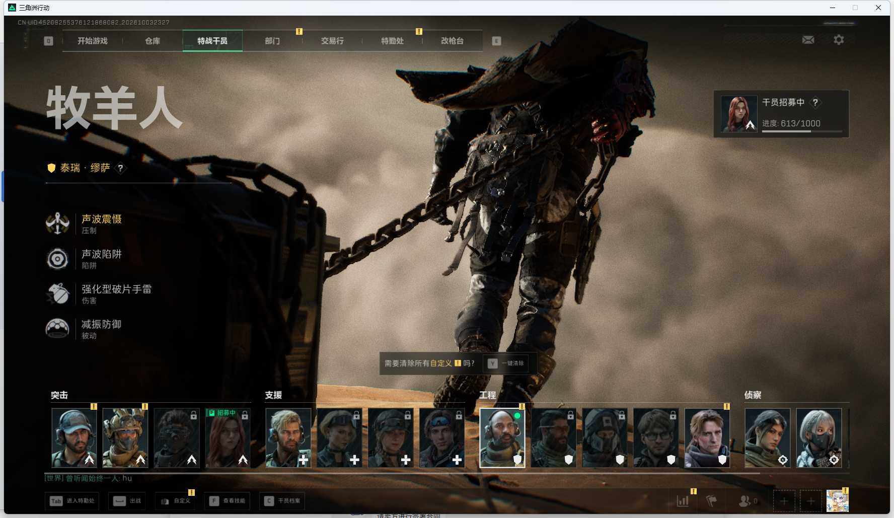The height and width of the screenshot is (518, 894).
Task: Select the first 突击 operator portrait with cap
Action: pyautogui.click(x=74, y=437)
